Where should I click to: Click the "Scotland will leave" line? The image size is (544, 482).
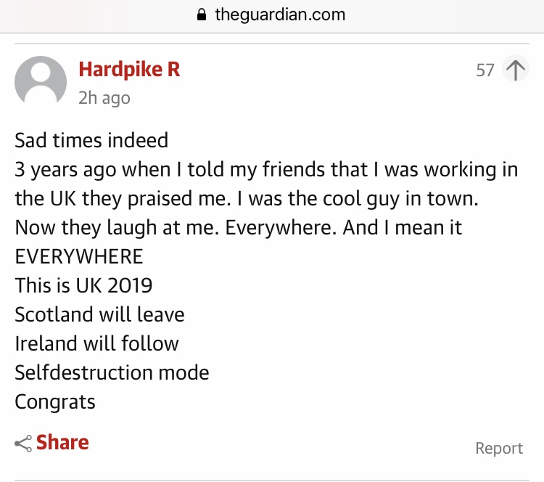point(99,314)
